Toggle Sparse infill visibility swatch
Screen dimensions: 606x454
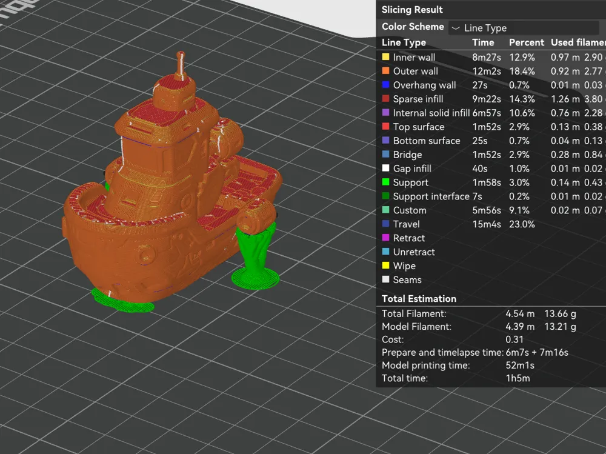coord(385,99)
